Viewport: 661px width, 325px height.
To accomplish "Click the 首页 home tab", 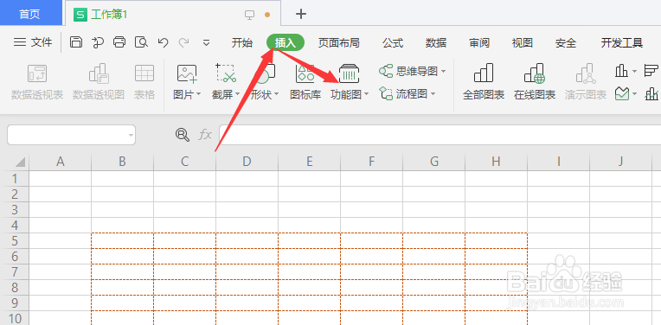I will point(30,14).
